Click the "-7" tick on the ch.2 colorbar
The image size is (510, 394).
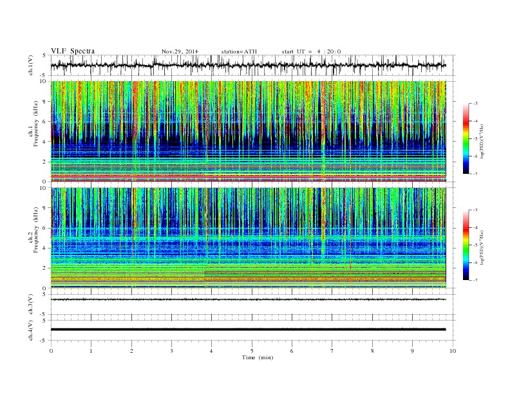[x=475, y=280]
